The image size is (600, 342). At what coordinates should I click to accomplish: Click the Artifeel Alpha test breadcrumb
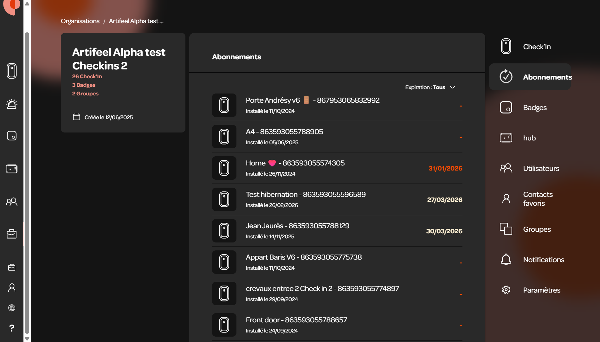[136, 21]
